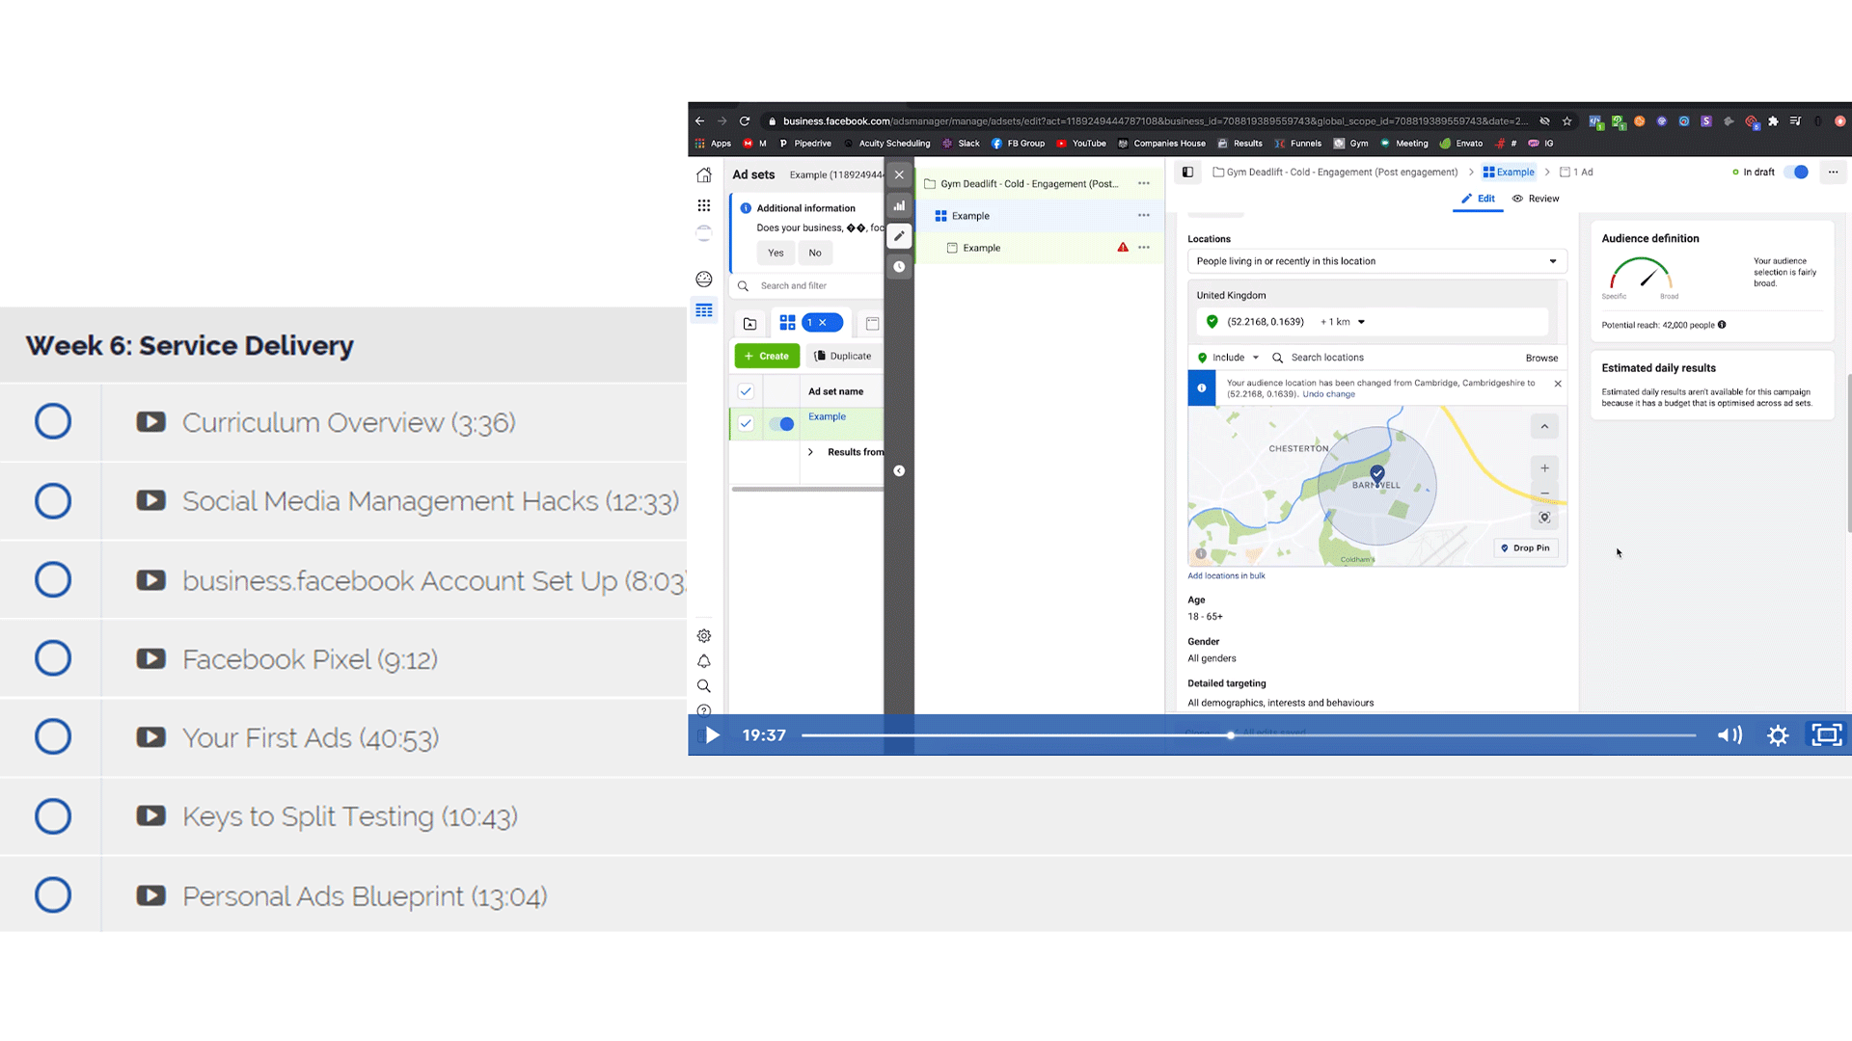Expand the +1 km radius dropdown

tap(1343, 322)
